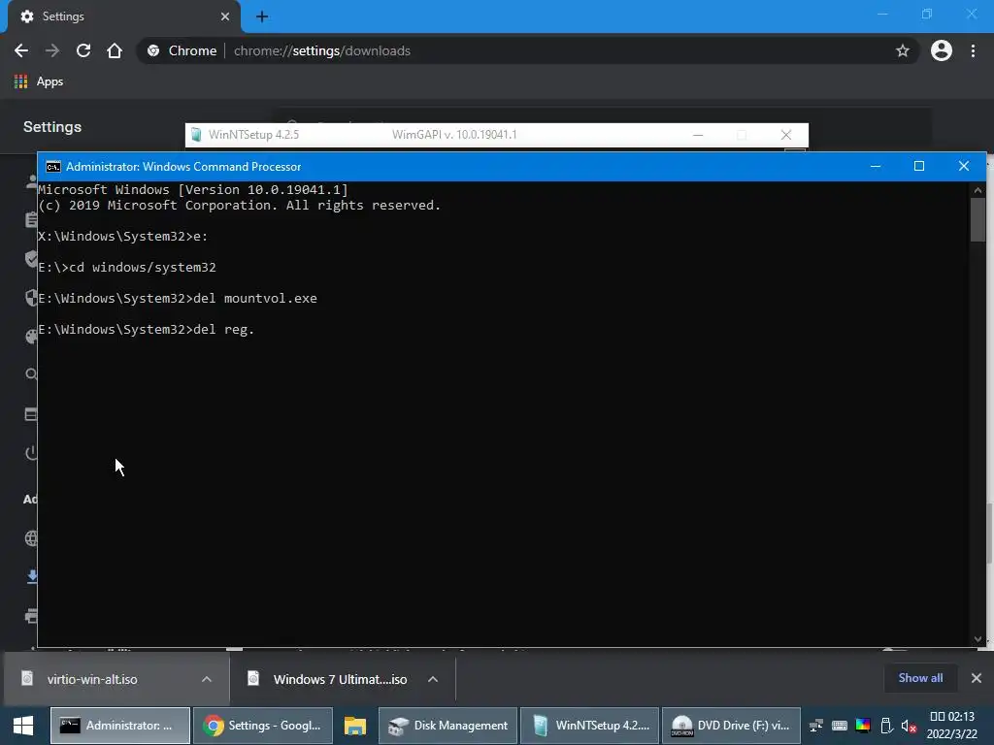This screenshot has width=994, height=745.
Task: Expand options for Windows 7 Ultimate iso download
Action: pos(433,679)
